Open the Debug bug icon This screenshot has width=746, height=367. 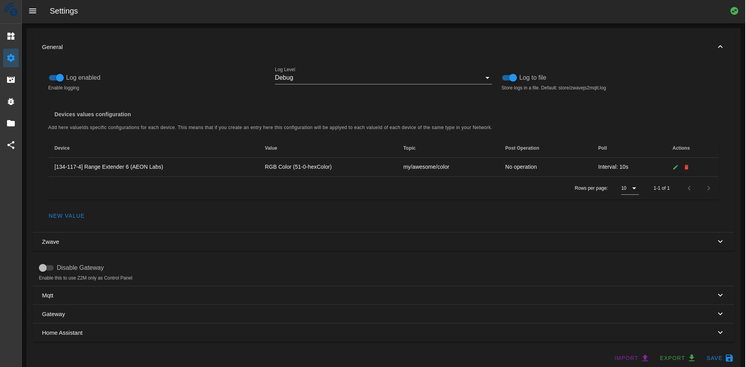pyautogui.click(x=11, y=101)
